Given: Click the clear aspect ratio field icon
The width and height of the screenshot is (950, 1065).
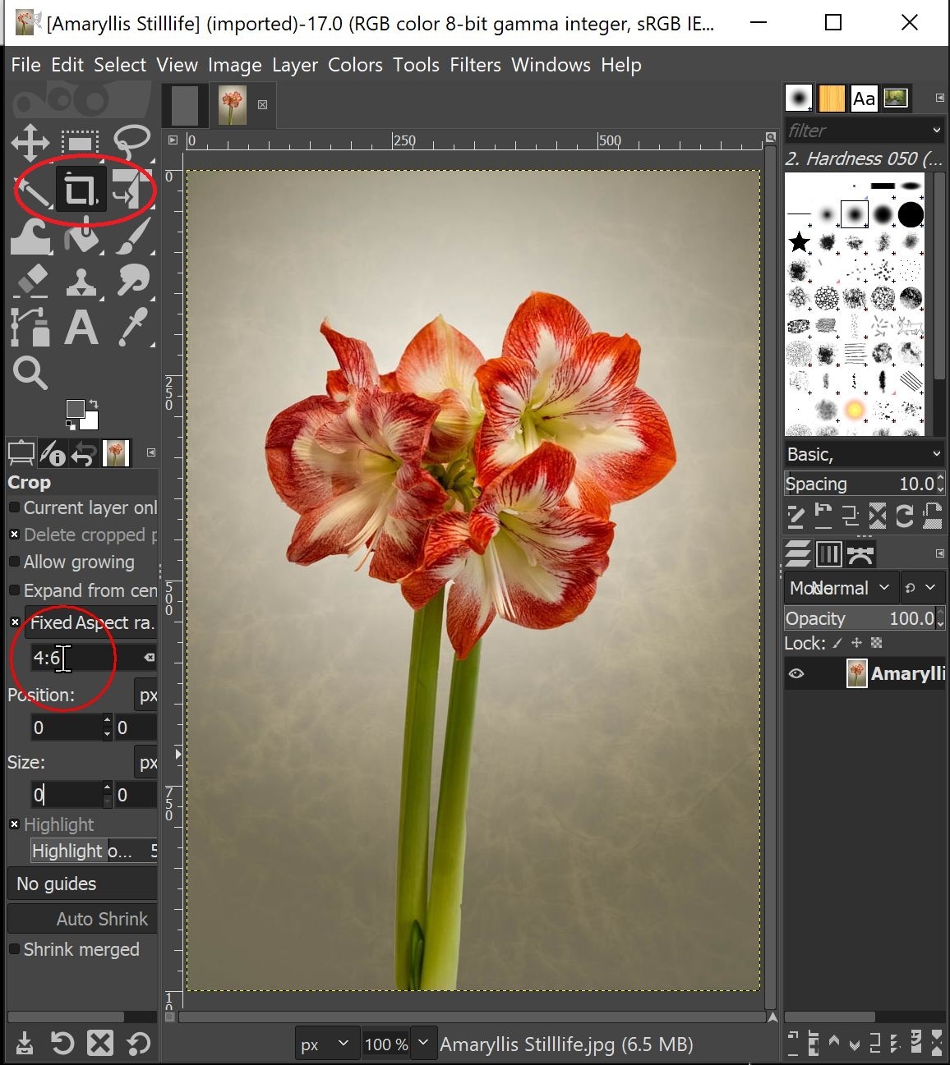Looking at the screenshot, I should pos(149,657).
